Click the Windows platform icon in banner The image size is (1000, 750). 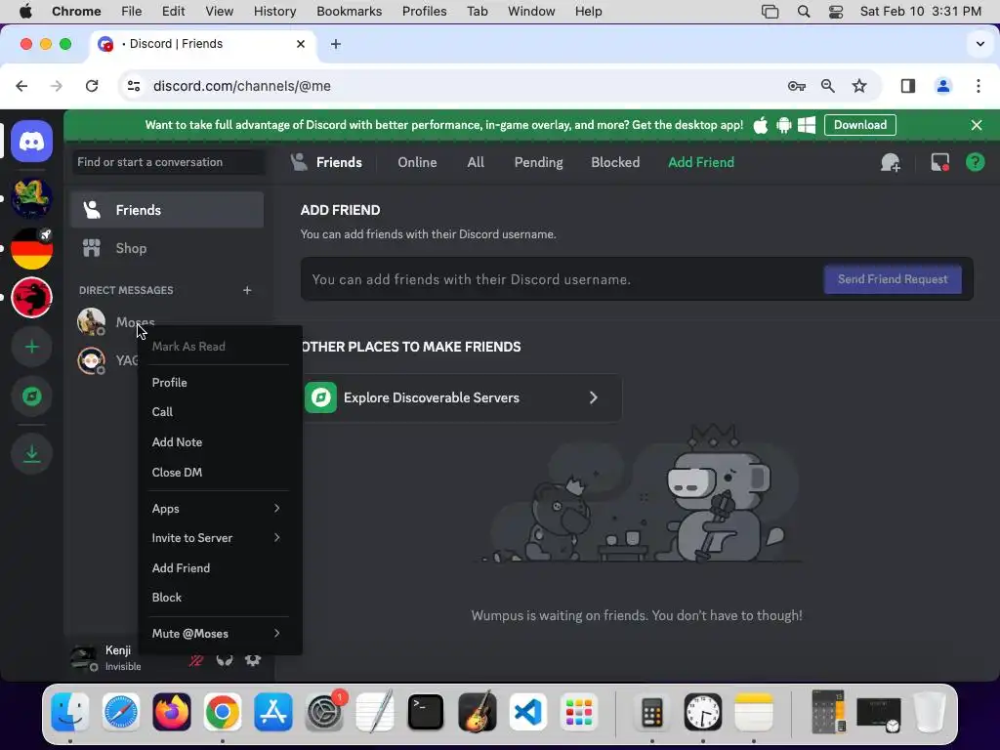tap(807, 125)
